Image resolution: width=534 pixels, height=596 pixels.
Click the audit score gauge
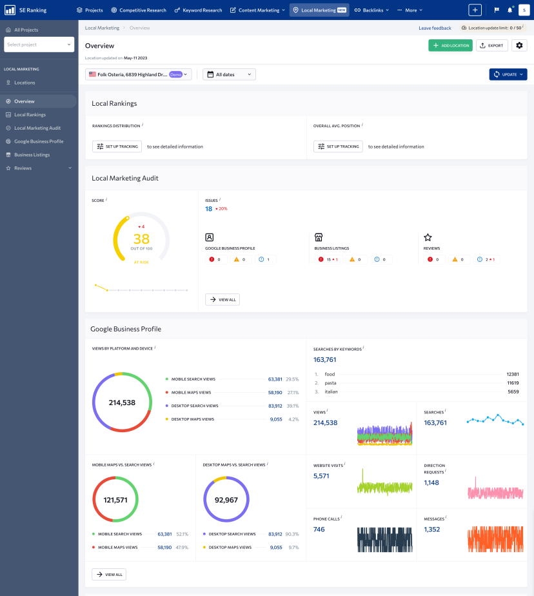(141, 239)
